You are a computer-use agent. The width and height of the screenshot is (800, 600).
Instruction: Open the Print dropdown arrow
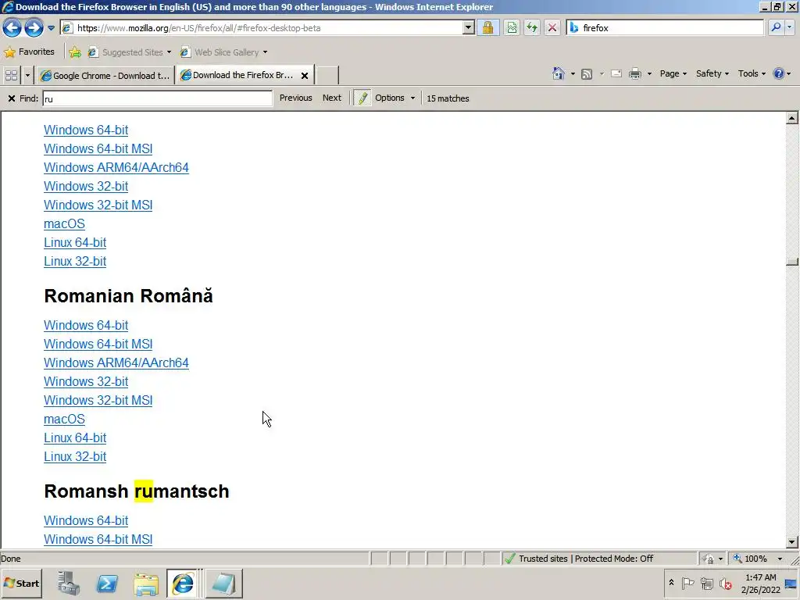pyautogui.click(x=649, y=74)
